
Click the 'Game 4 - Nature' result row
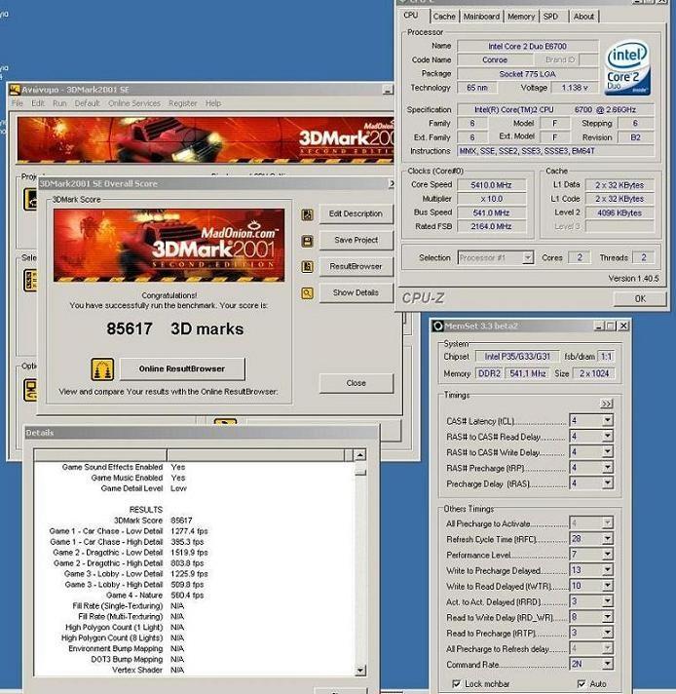point(155,595)
